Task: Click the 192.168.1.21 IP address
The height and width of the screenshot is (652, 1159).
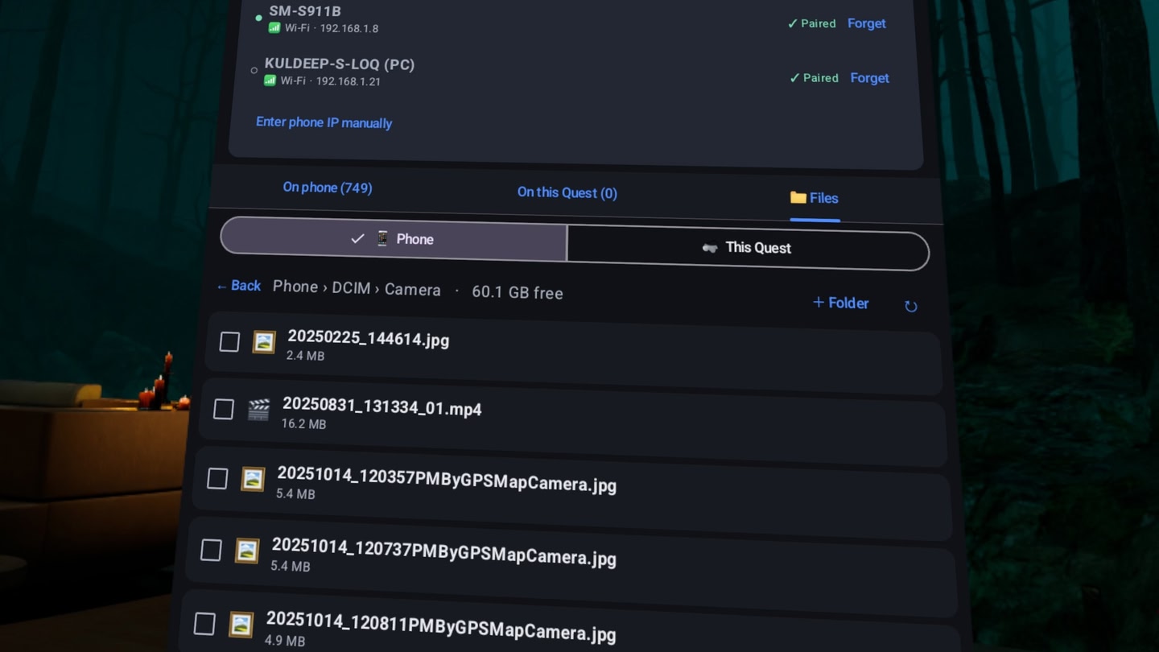Action: 349,81
